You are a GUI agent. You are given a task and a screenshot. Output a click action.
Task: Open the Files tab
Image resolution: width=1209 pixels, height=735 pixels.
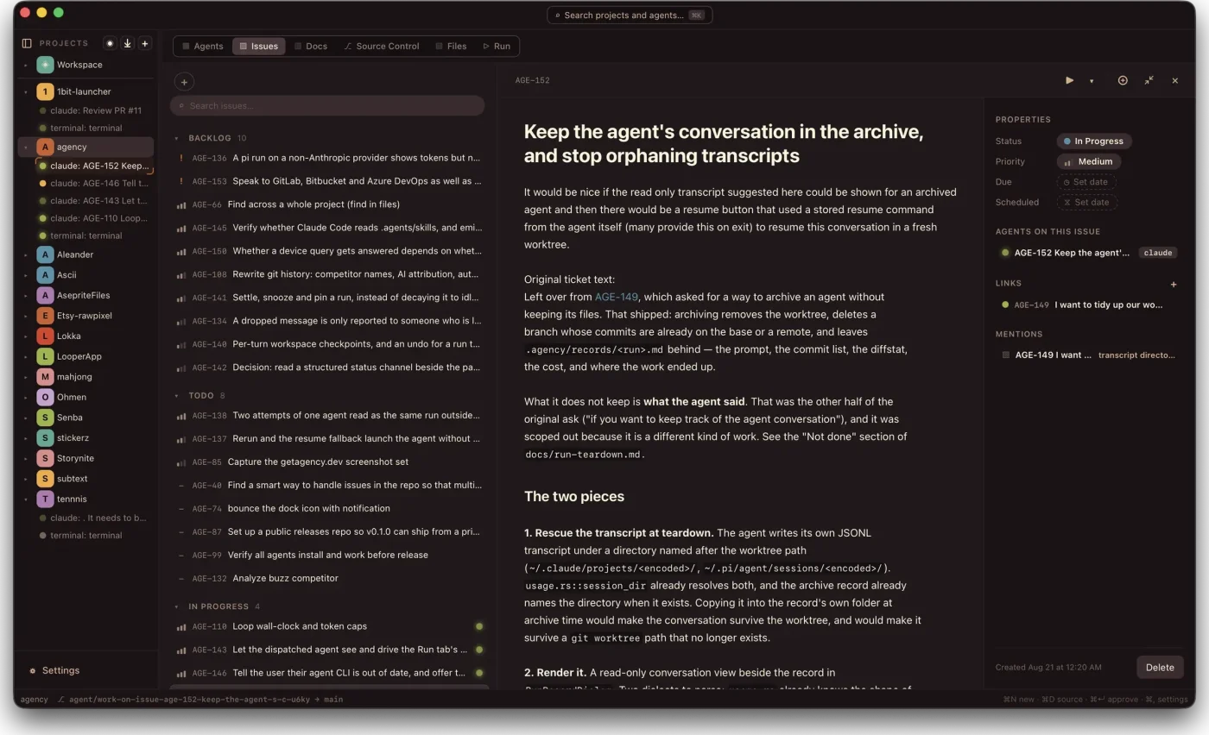click(x=451, y=46)
